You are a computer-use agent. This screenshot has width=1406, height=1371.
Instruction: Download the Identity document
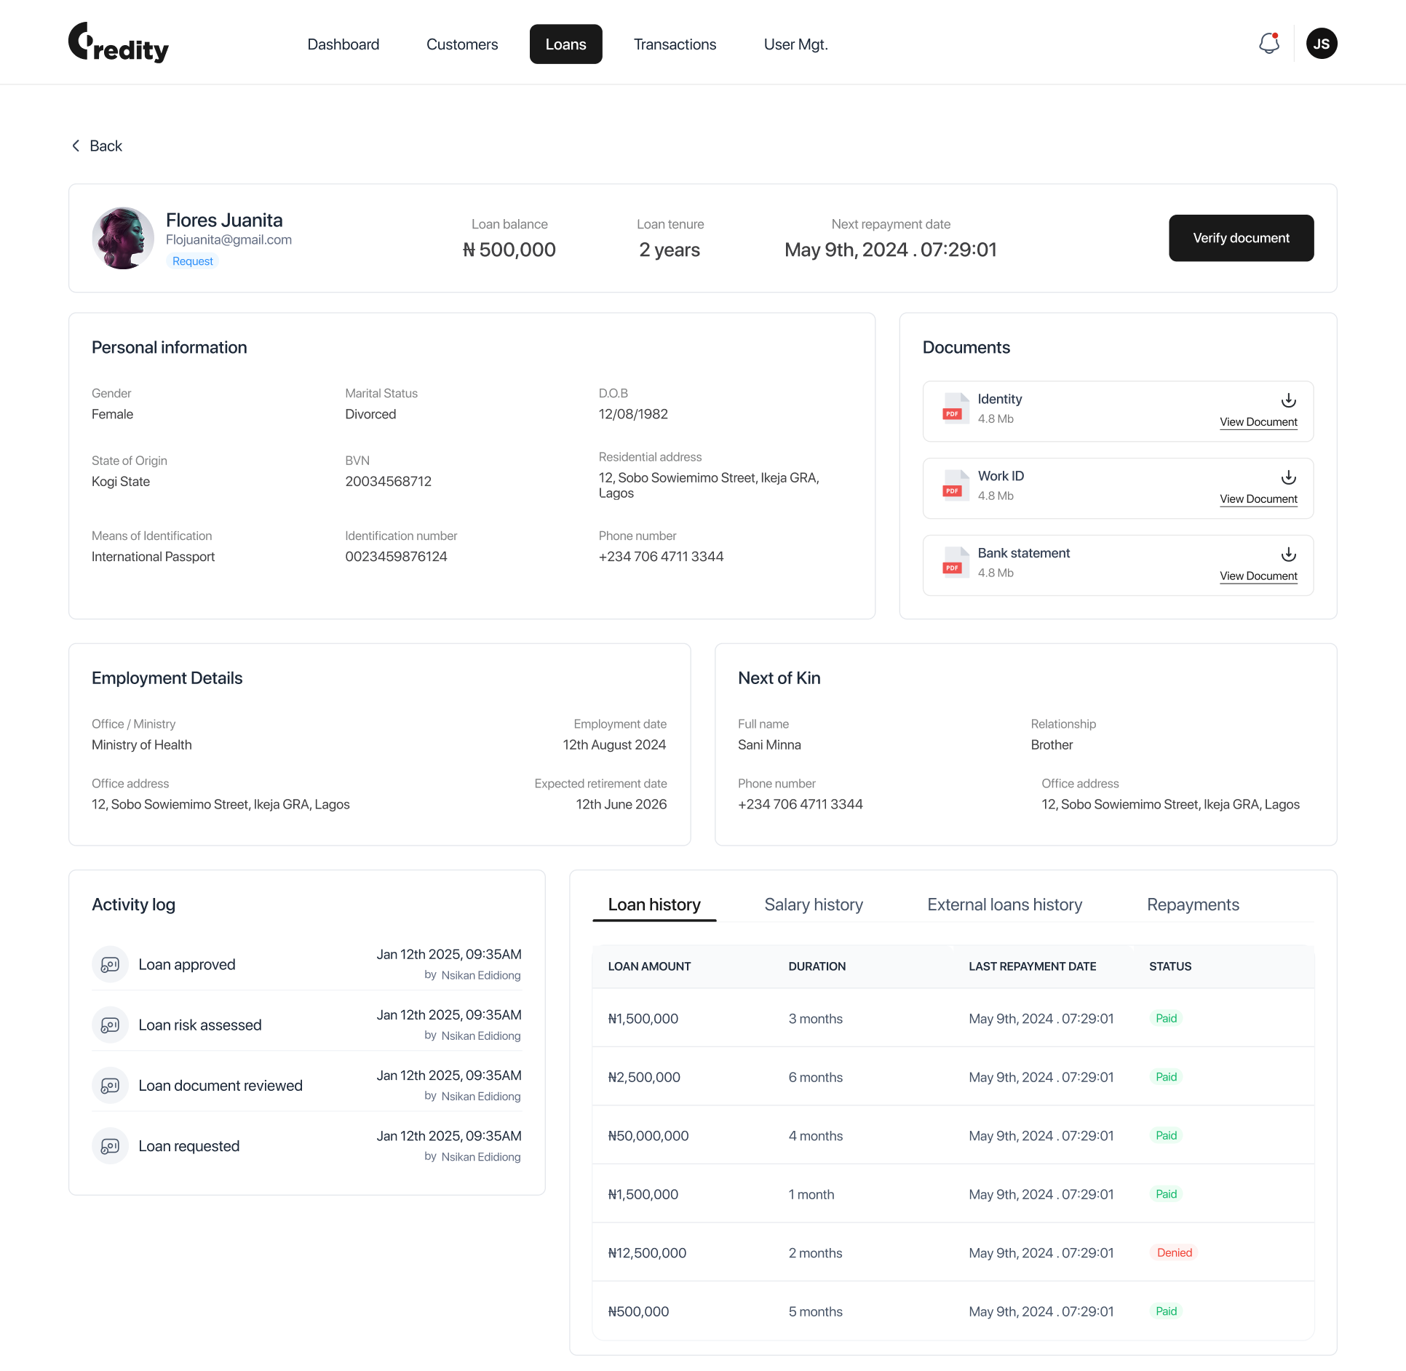(1288, 401)
